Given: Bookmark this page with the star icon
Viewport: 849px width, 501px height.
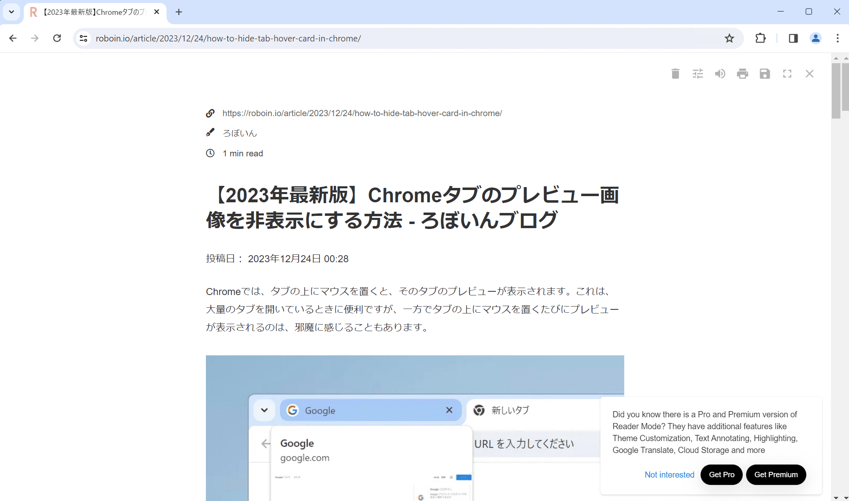Looking at the screenshot, I should pyautogui.click(x=729, y=38).
